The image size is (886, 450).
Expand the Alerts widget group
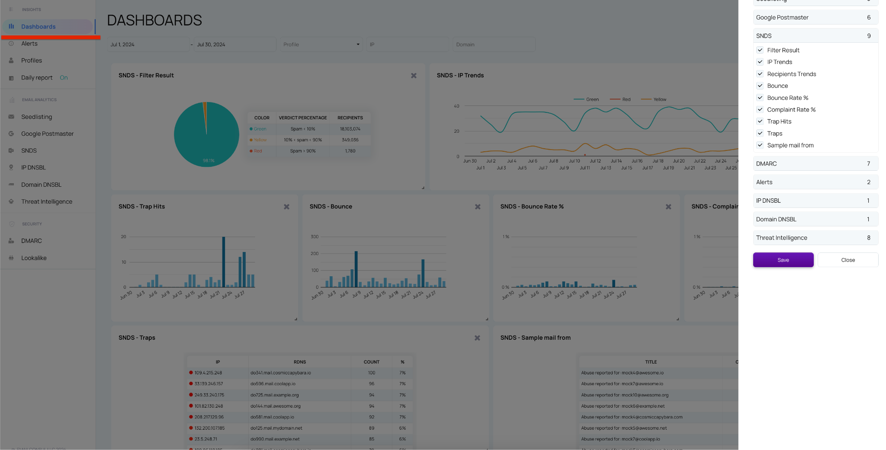815,182
